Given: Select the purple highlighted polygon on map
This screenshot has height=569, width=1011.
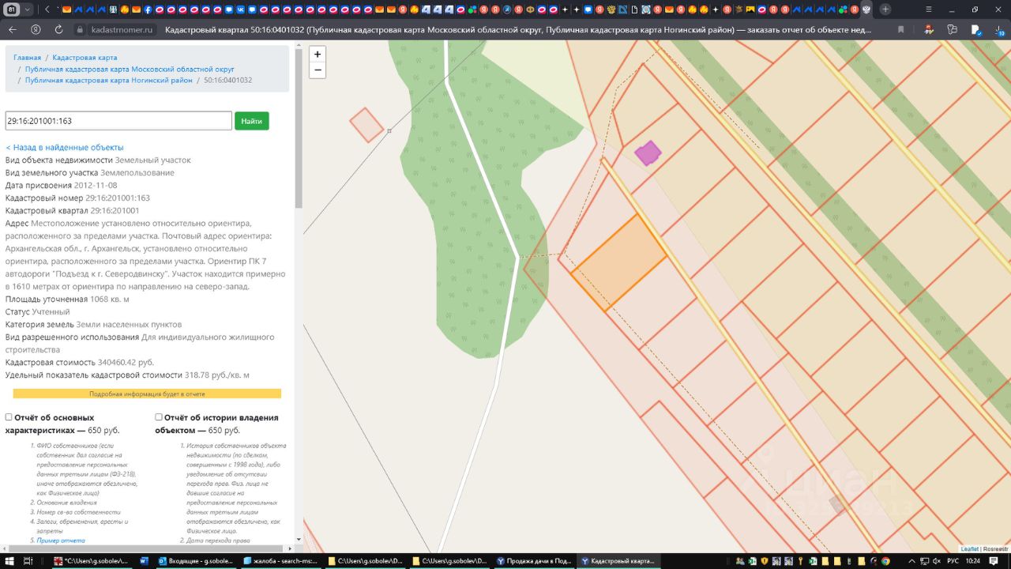Looking at the screenshot, I should 648,153.
